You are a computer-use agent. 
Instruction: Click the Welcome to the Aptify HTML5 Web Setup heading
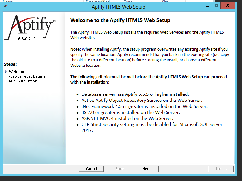pyautogui.click(x=120, y=20)
